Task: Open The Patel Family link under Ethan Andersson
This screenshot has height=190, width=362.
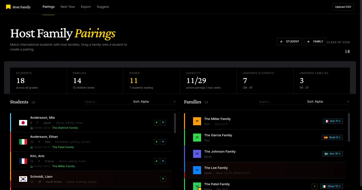Action: pyautogui.click(x=63, y=147)
